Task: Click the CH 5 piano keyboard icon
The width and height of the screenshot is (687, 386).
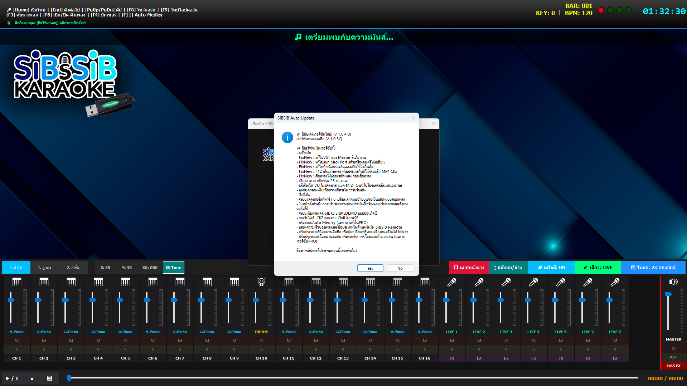Action: pos(125,282)
